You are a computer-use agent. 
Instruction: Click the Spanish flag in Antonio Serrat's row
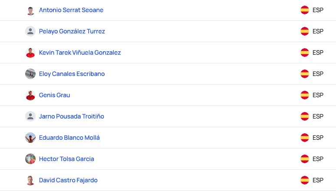pos(305,10)
